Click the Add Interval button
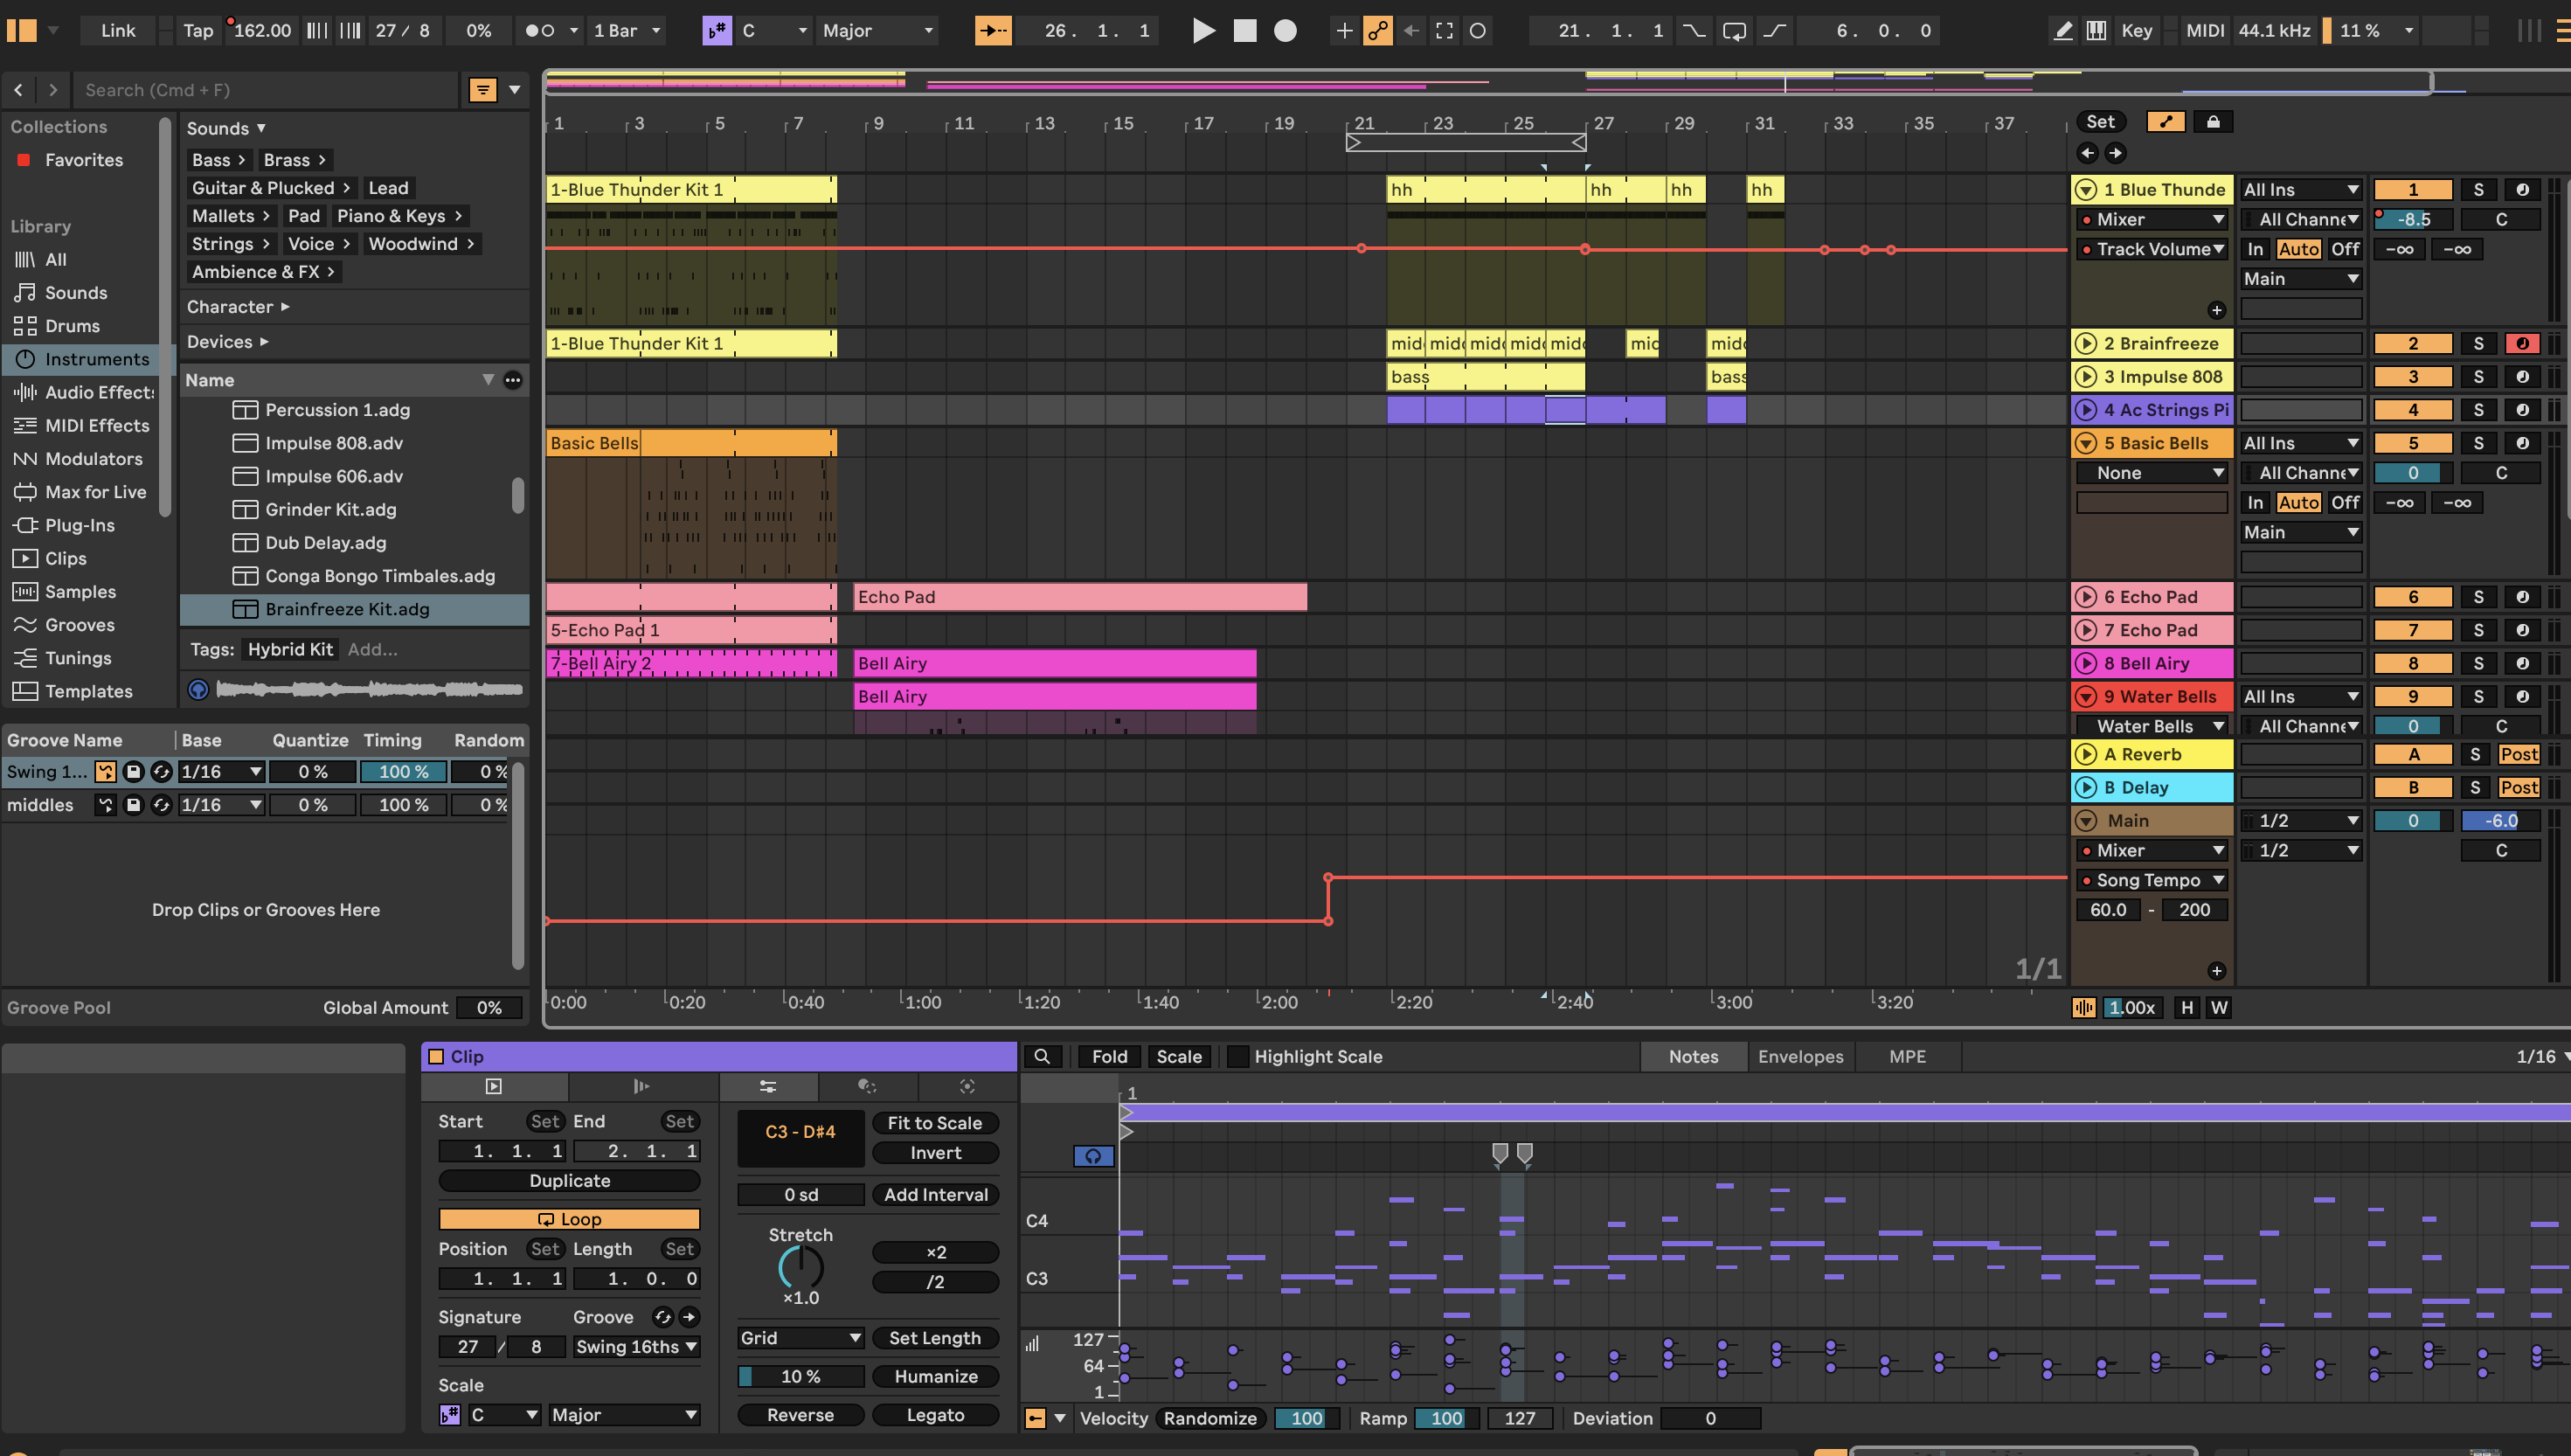Image resolution: width=2571 pixels, height=1456 pixels. 936,1195
